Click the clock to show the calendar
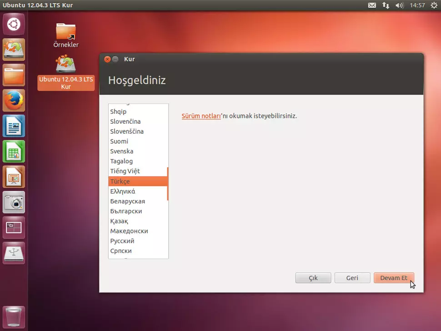The width and height of the screenshot is (441, 331). (x=416, y=5)
